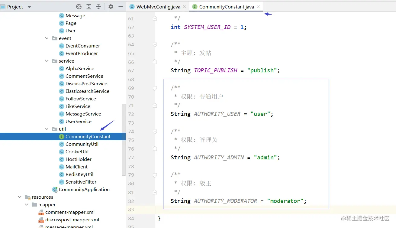
Task: Open CommentService class
Action: (x=84, y=76)
